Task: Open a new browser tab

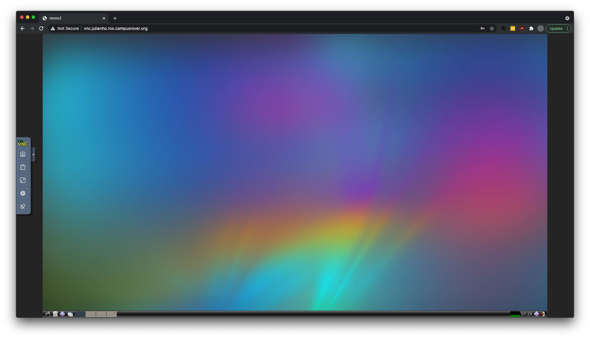Action: click(x=115, y=18)
